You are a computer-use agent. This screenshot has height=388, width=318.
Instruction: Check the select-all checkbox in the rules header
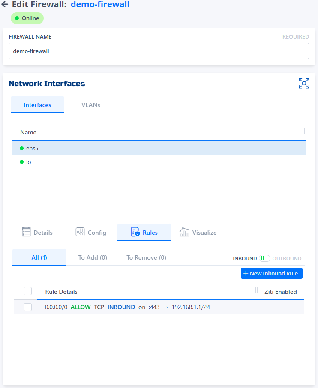coord(27,291)
